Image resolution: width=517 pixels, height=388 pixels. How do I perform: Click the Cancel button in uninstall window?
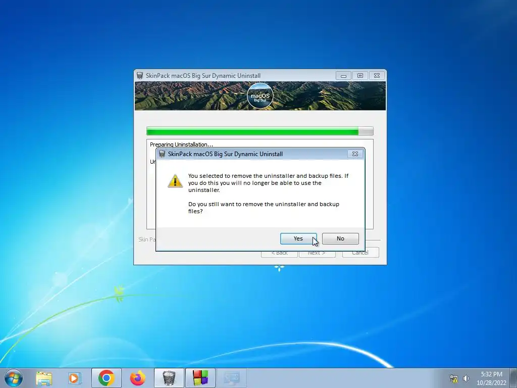coord(360,253)
